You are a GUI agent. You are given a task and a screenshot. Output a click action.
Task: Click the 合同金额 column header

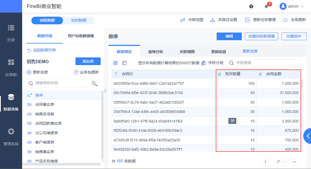(278, 74)
